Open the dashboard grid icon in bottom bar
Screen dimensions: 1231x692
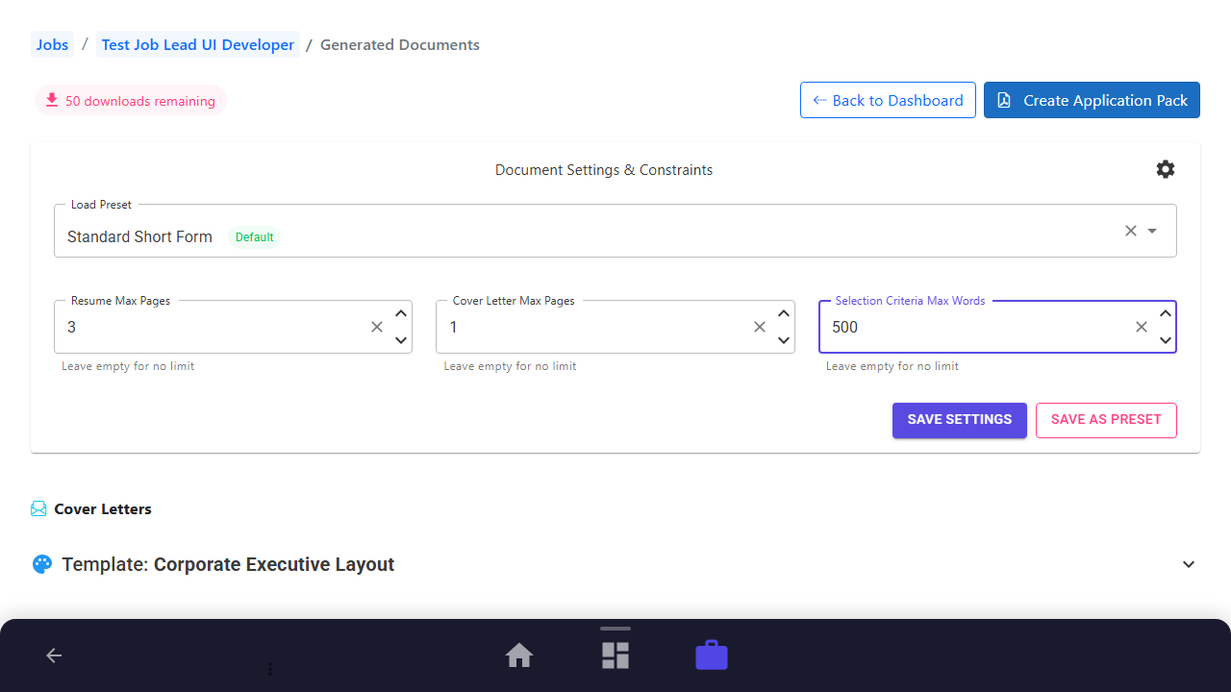click(x=615, y=655)
